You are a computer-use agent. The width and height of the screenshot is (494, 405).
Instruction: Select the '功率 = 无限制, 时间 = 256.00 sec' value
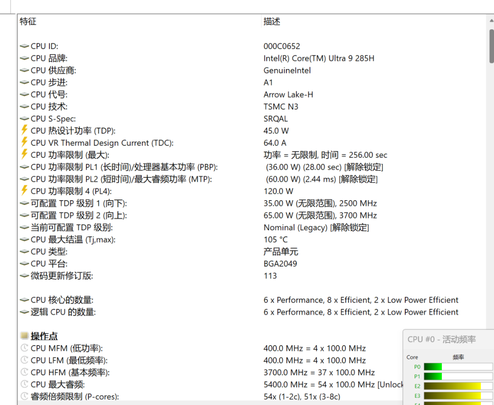coord(326,155)
